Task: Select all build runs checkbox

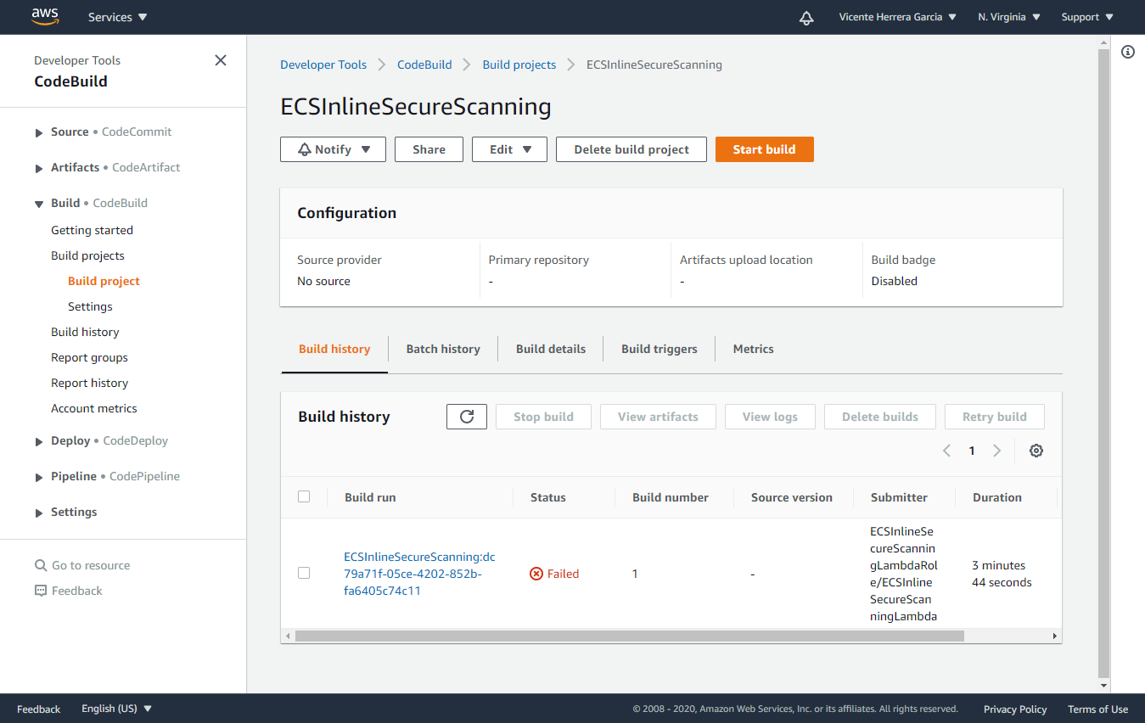Action: (x=304, y=497)
